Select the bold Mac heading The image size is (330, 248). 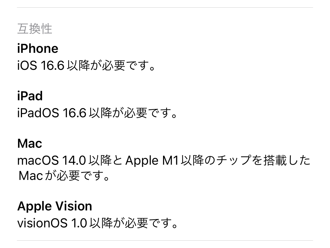click(30, 143)
